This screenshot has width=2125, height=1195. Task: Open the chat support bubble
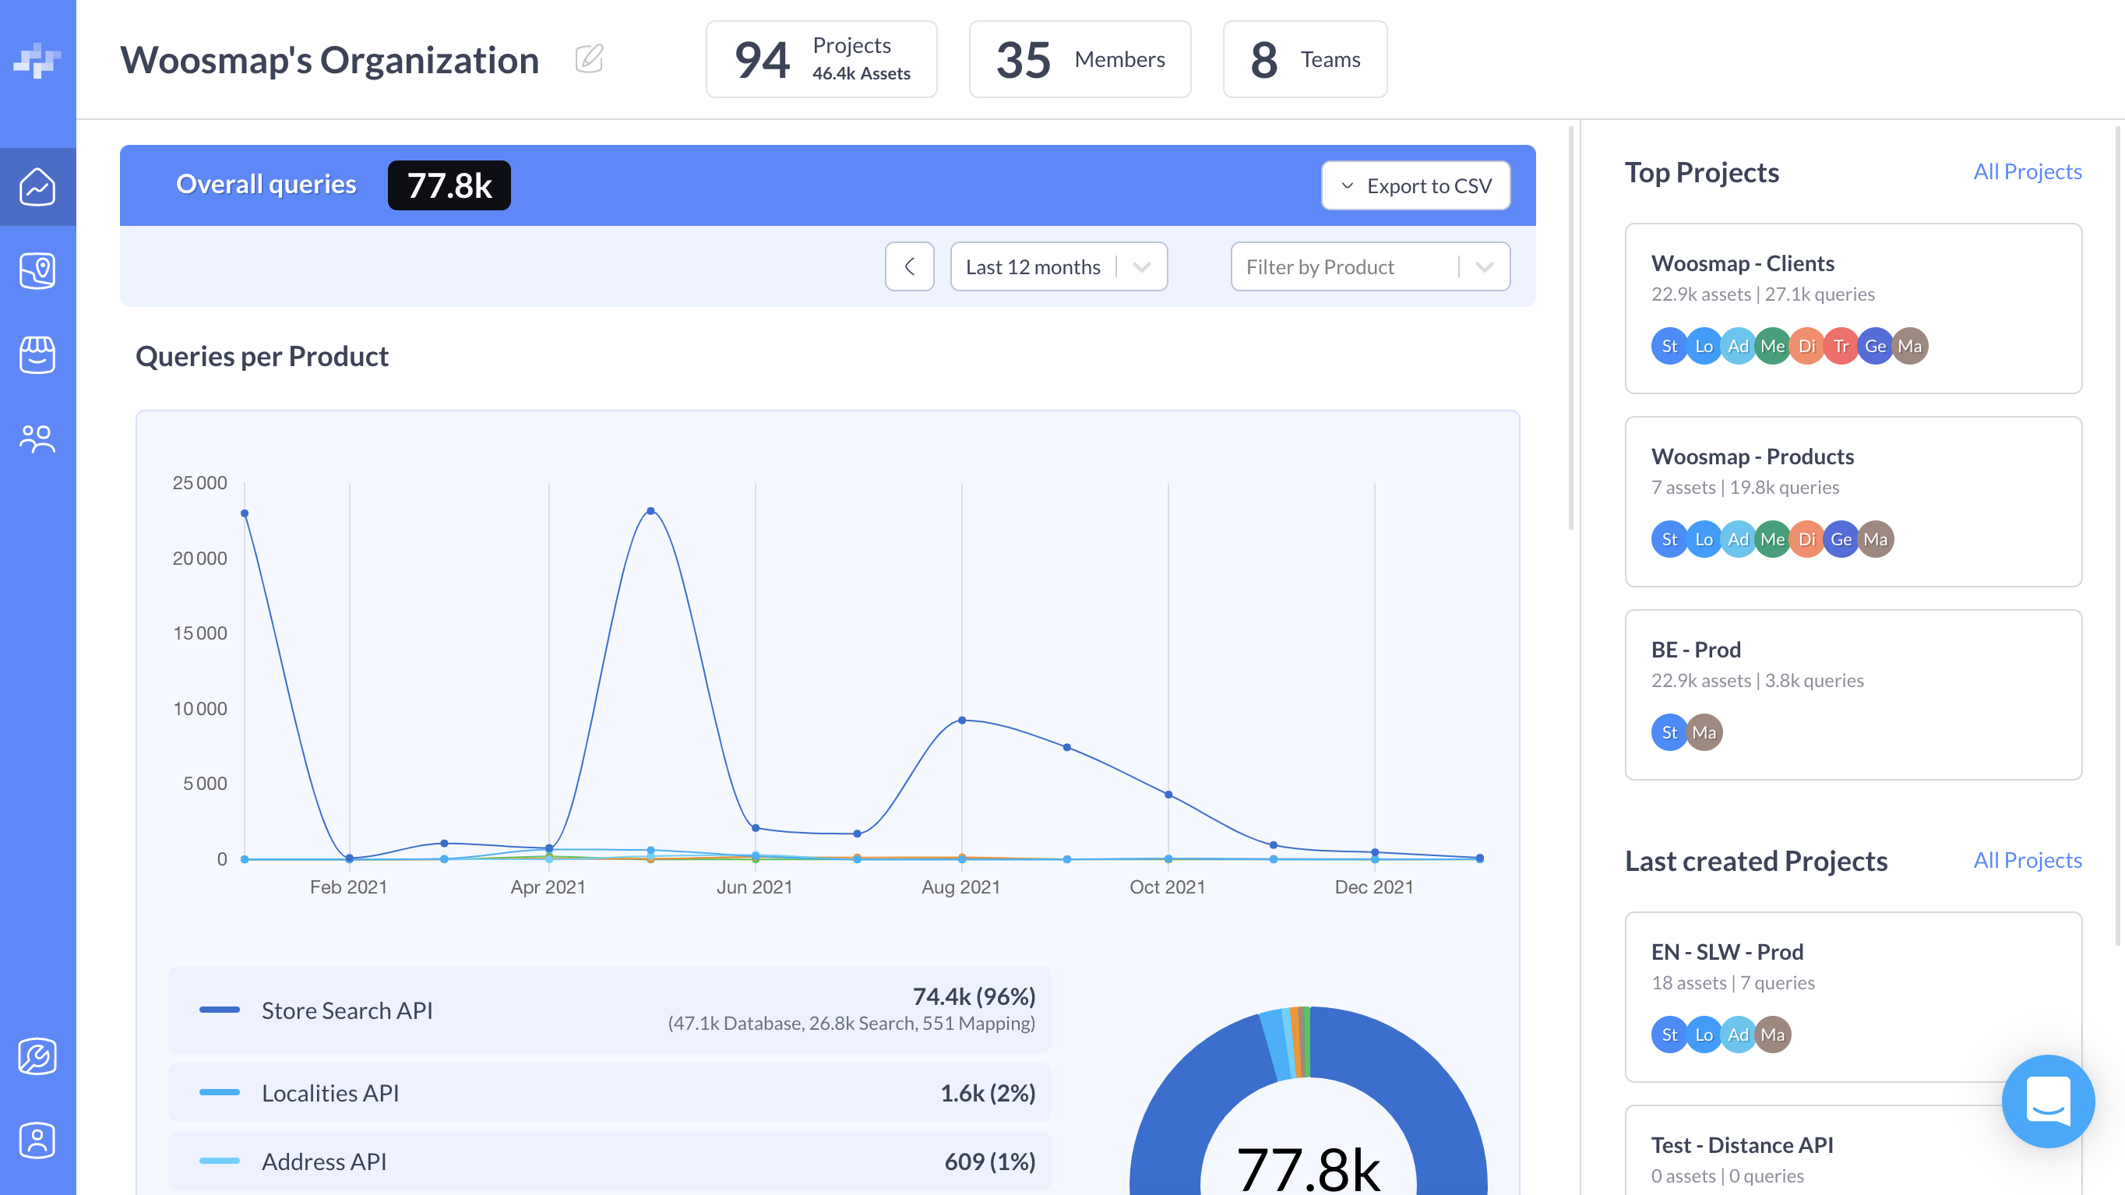[x=2047, y=1101]
